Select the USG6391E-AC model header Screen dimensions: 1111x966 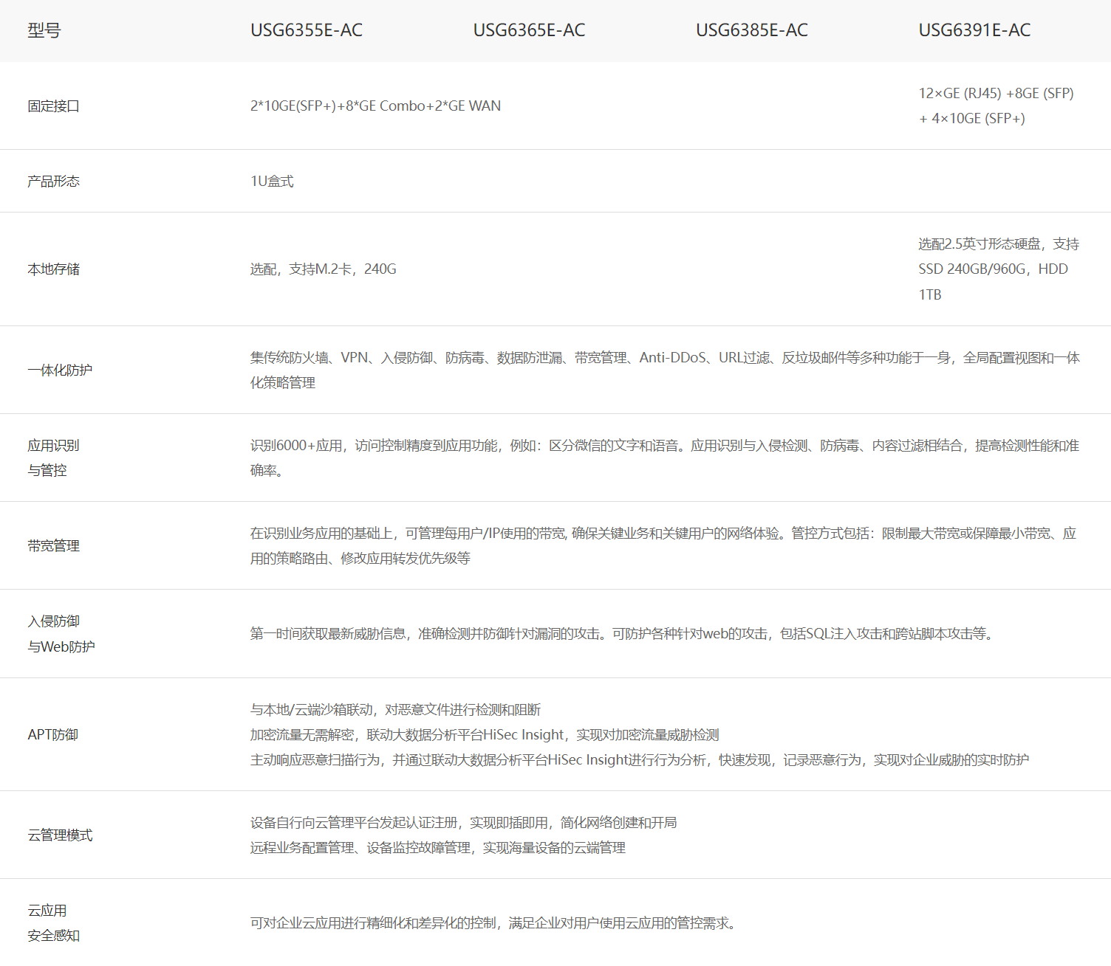974,30
